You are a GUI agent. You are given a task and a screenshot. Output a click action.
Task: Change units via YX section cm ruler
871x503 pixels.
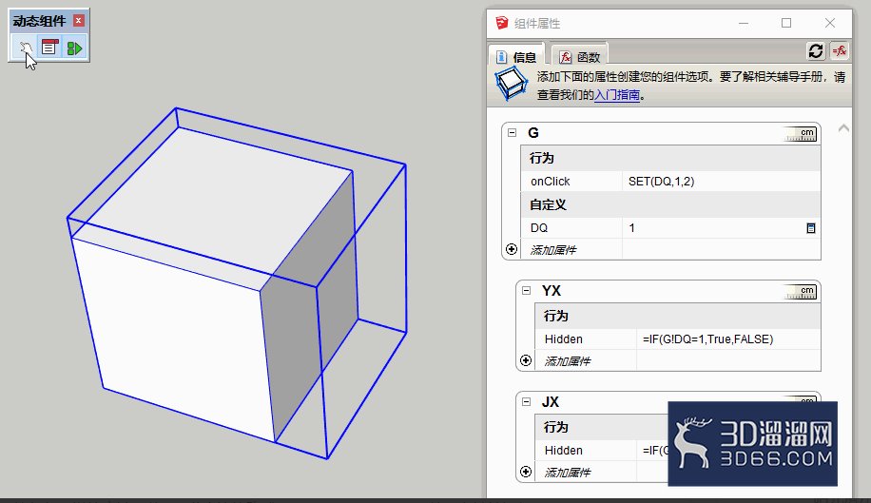pyautogui.click(x=800, y=292)
